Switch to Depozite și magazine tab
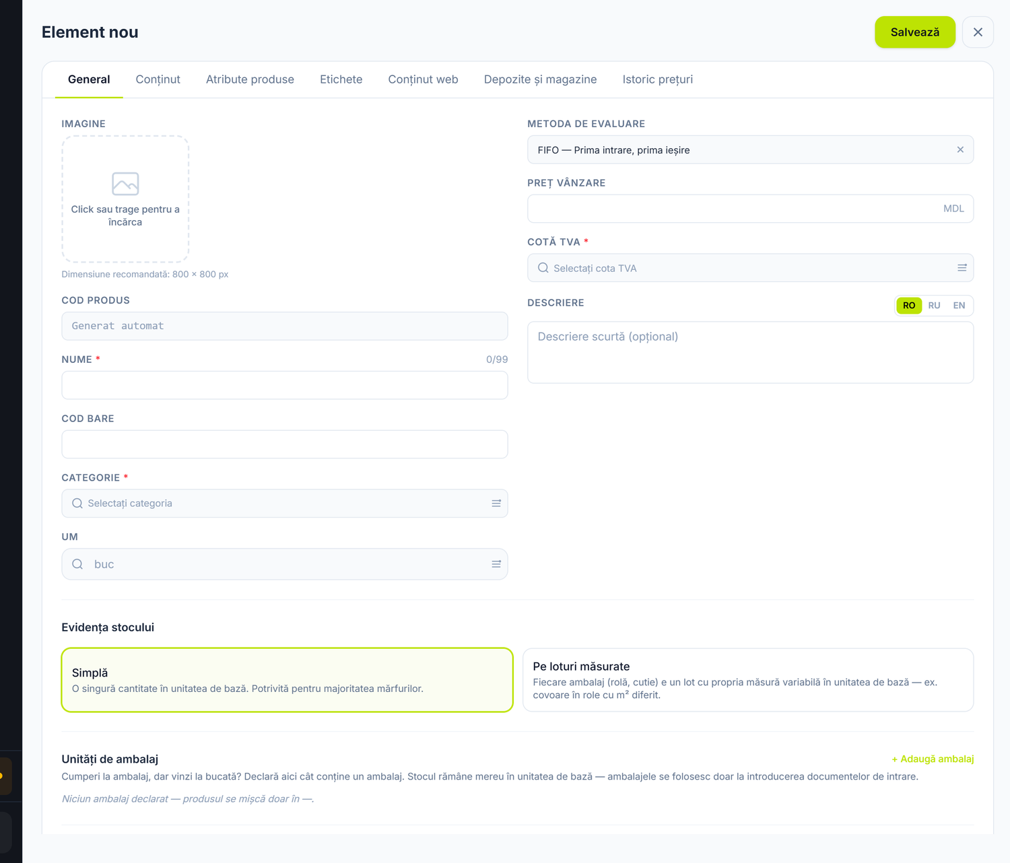This screenshot has height=863, width=1010. [x=540, y=79]
